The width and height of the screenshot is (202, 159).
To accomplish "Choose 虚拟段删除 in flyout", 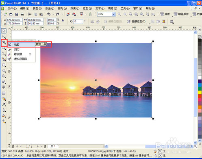I will [x=21, y=59].
